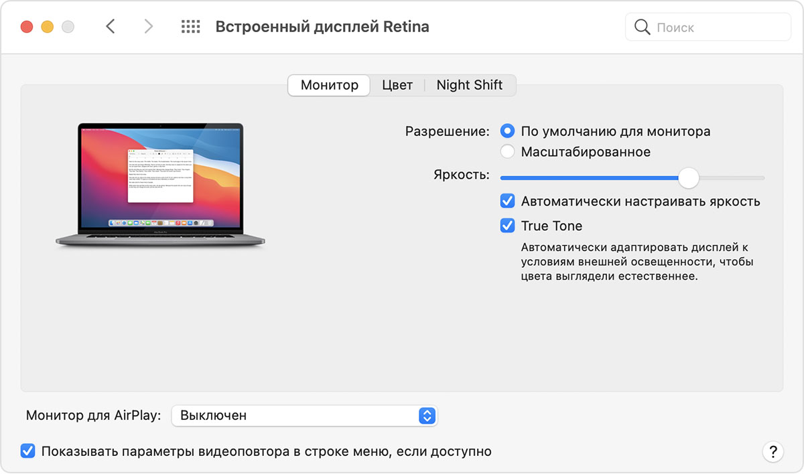The height and width of the screenshot is (474, 804).
Task: Disable "Автоматически настраивать яркость" checkbox
Action: 508,201
